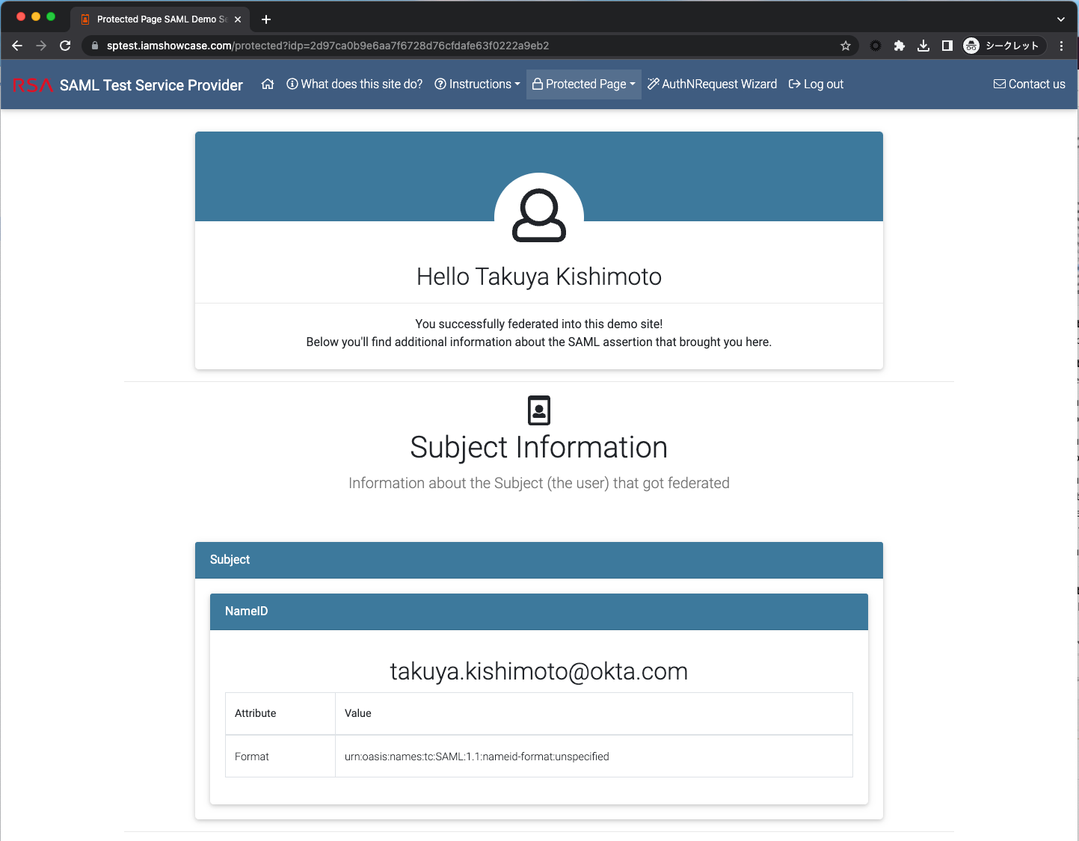This screenshot has height=841, width=1079.
Task: Click the user avatar profile image
Action: click(538, 216)
